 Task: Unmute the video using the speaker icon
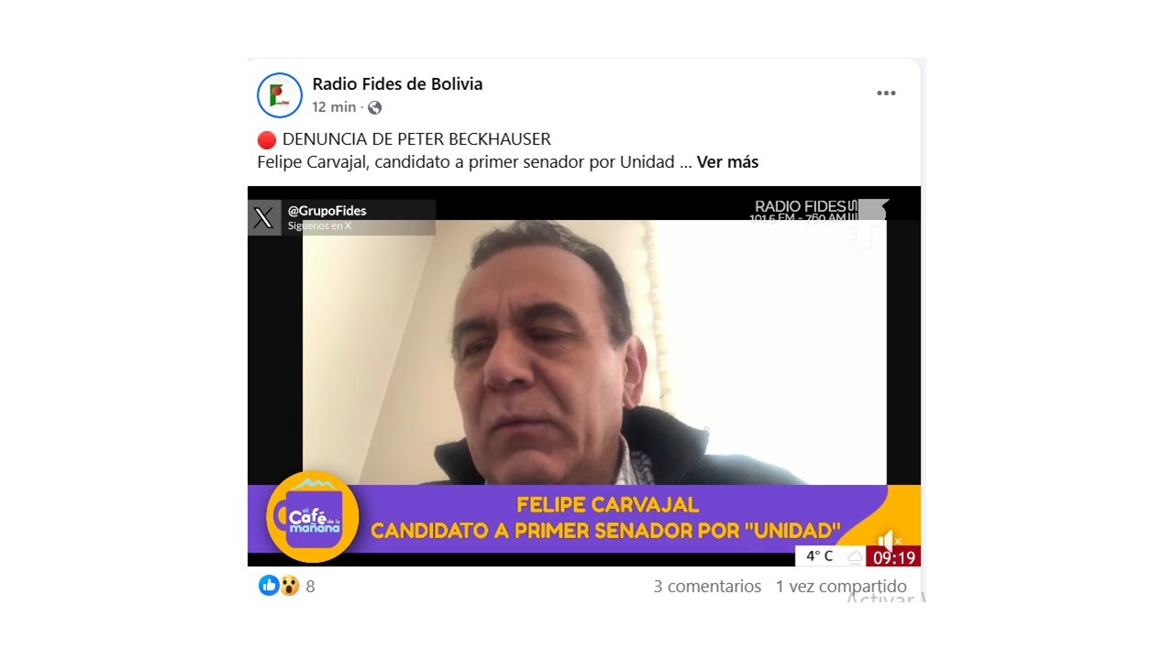point(888,541)
